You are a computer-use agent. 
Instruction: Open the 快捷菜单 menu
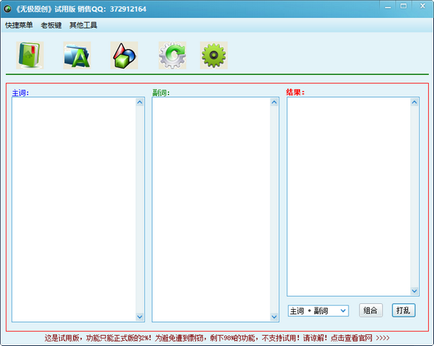point(19,25)
